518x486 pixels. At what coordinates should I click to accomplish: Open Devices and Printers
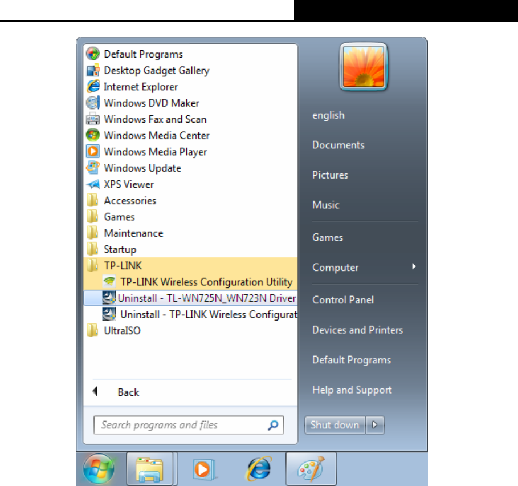tap(357, 330)
